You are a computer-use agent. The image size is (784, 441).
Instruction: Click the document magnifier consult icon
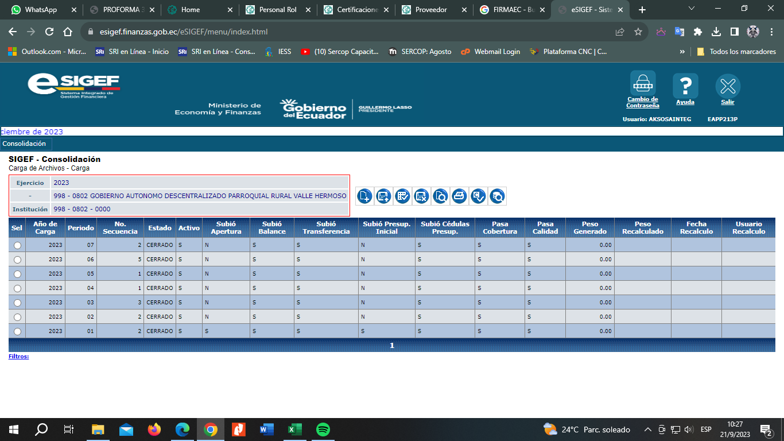[440, 196]
